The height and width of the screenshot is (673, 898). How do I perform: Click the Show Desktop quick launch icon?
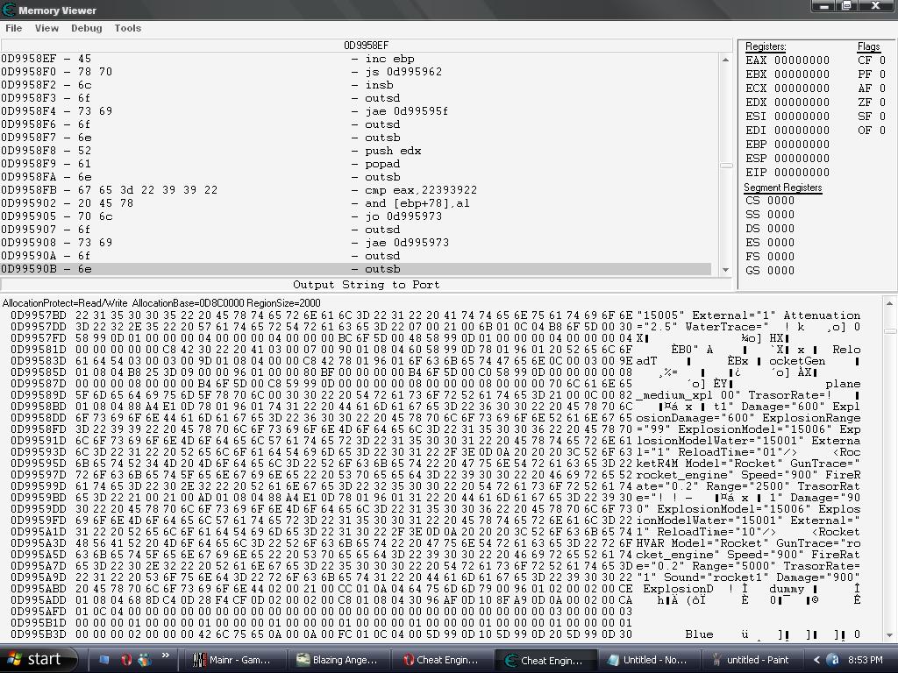click(103, 660)
